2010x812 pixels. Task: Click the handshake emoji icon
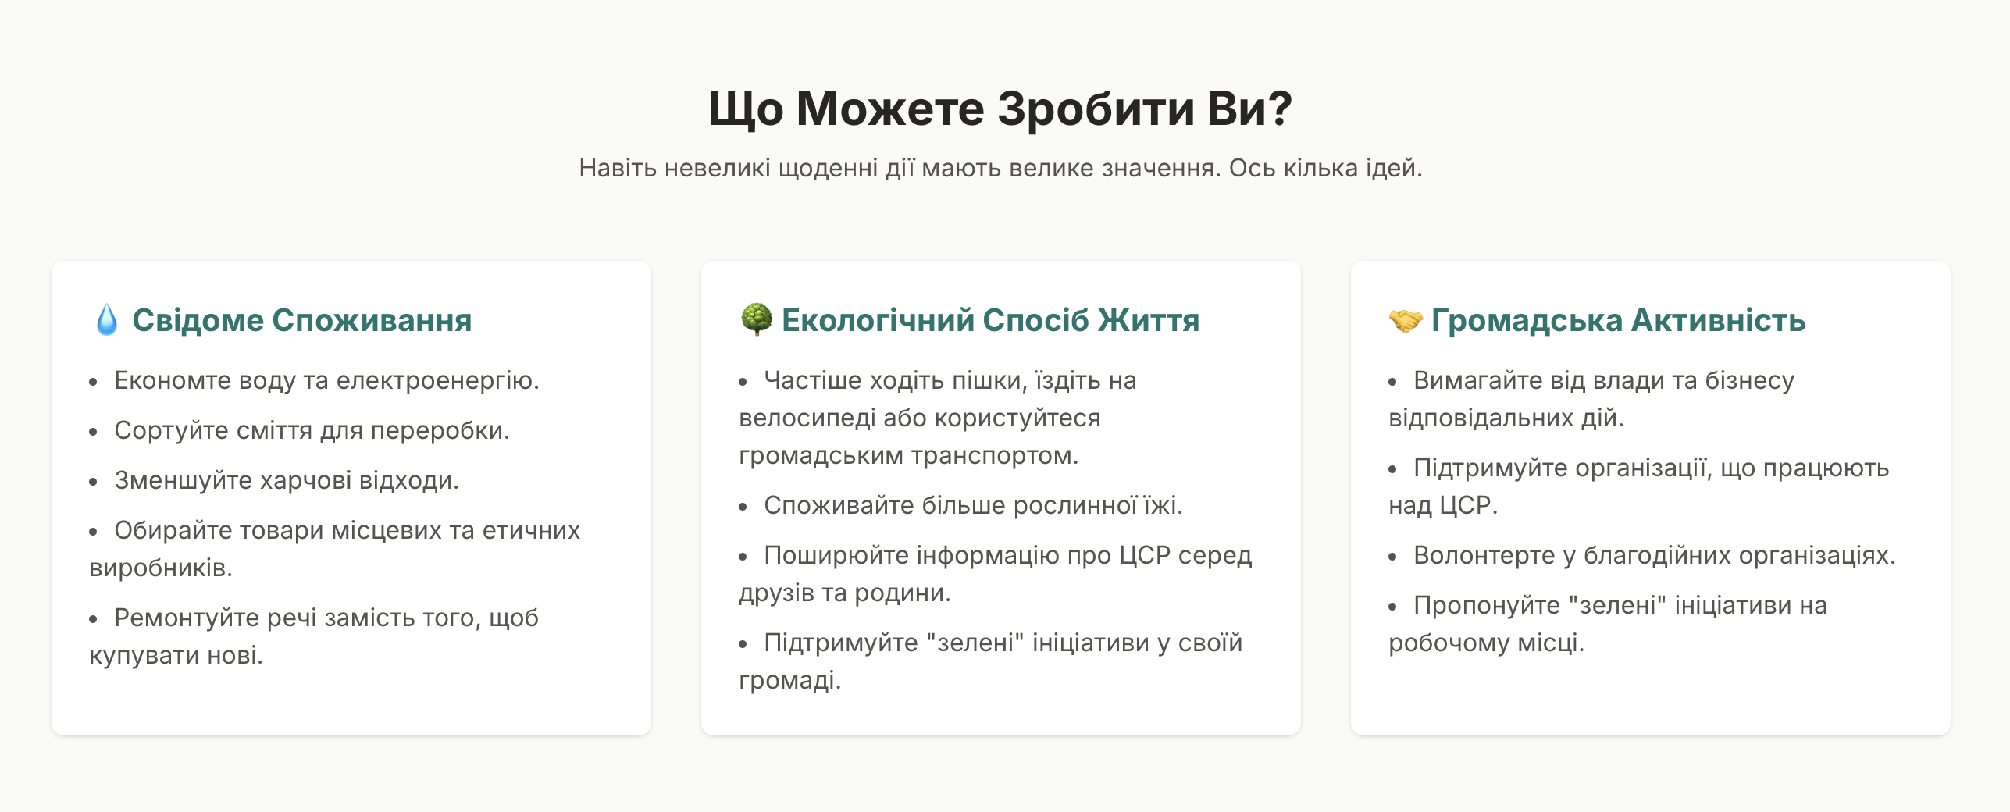tap(1406, 320)
